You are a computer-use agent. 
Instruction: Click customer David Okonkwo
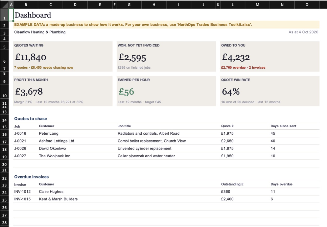click(52, 148)
